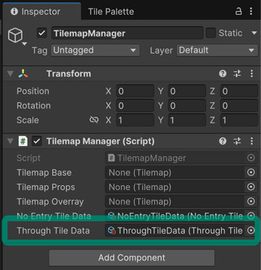
Task: Enable the Static checkbox
Action: (210, 33)
